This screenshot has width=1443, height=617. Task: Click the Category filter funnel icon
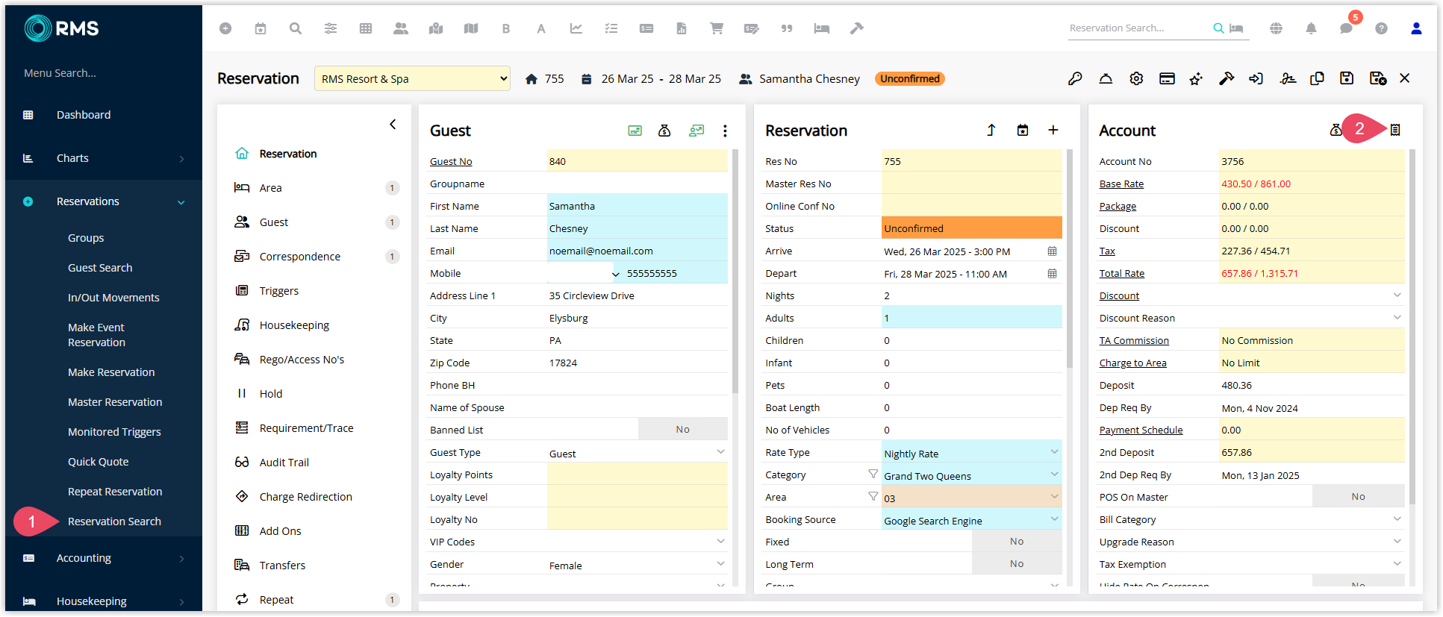(873, 474)
